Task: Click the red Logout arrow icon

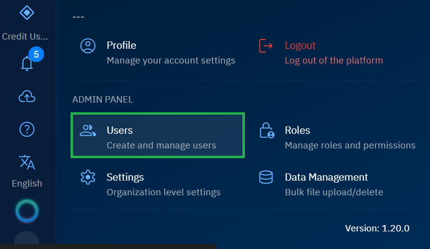Action: pyautogui.click(x=265, y=46)
